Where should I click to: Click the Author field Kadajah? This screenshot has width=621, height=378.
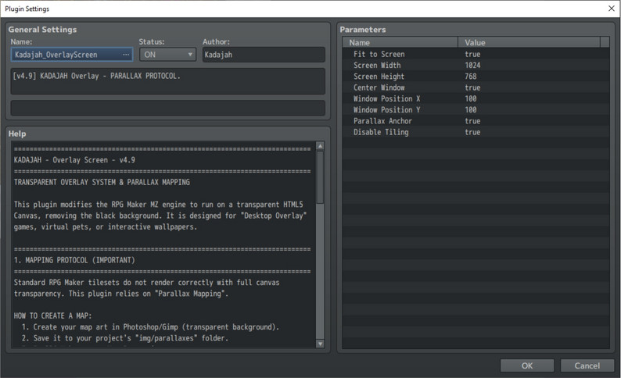[264, 55]
